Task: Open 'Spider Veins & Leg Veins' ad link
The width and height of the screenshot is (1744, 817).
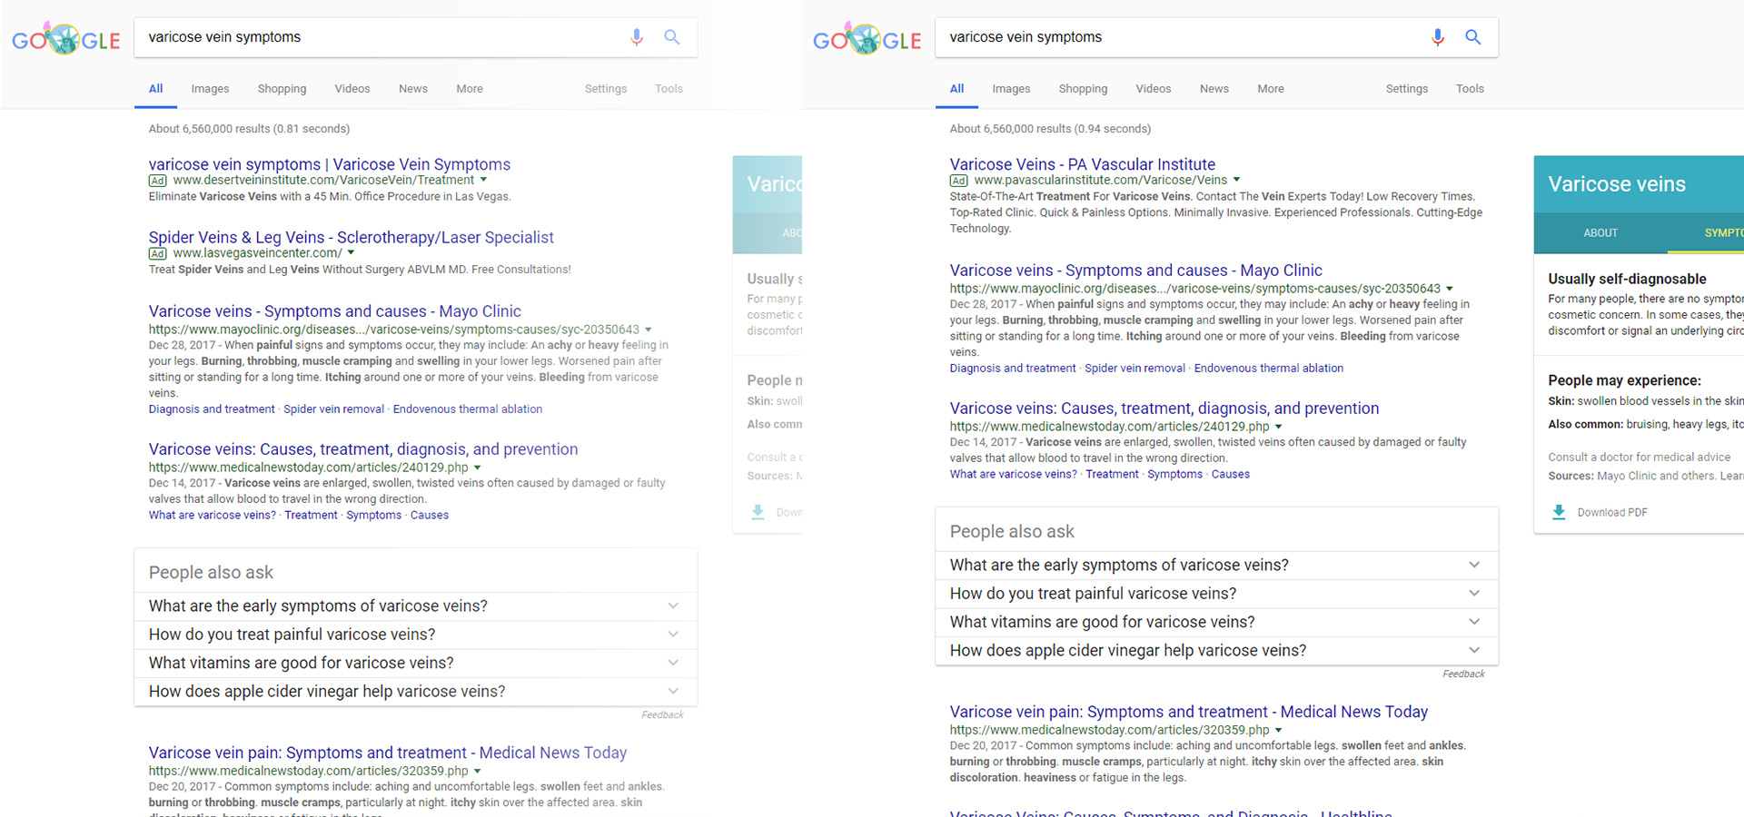Action: tap(352, 237)
